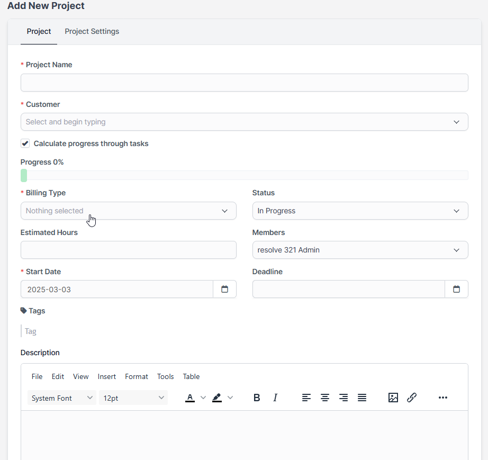
Task: Center align text in the editor
Action: click(x=325, y=398)
